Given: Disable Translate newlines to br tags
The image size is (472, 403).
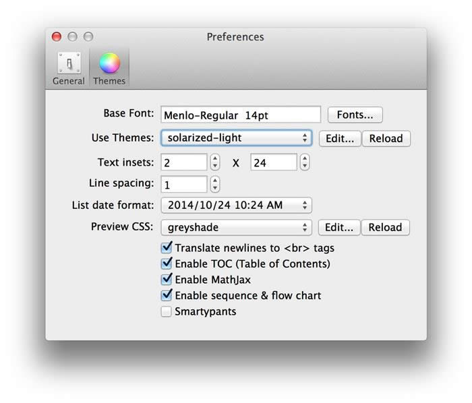Looking at the screenshot, I should (x=167, y=248).
